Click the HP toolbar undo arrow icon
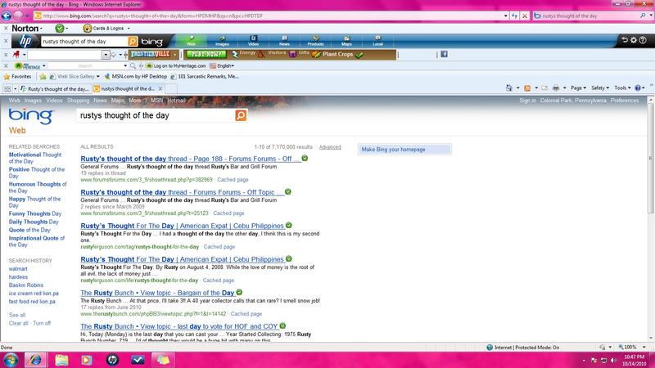655x368 pixels. 625,40
